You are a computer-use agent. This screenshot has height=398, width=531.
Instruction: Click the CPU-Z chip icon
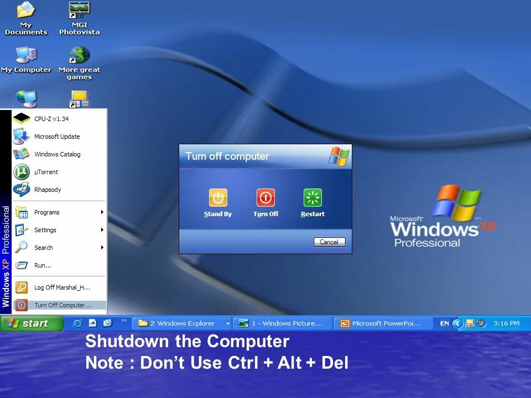22,118
